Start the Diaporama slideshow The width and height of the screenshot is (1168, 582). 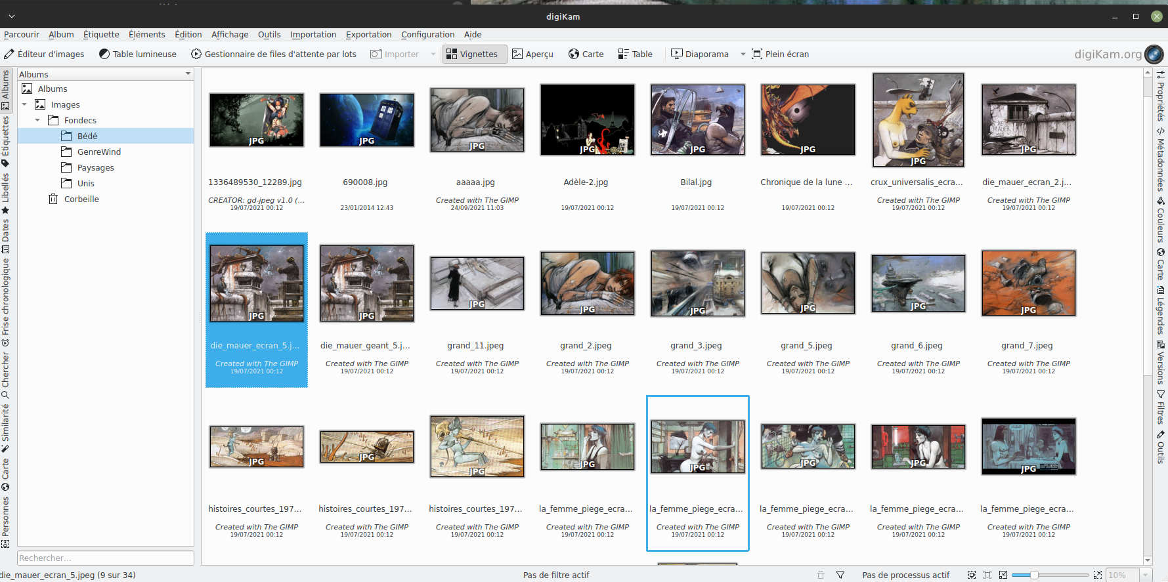(x=700, y=54)
